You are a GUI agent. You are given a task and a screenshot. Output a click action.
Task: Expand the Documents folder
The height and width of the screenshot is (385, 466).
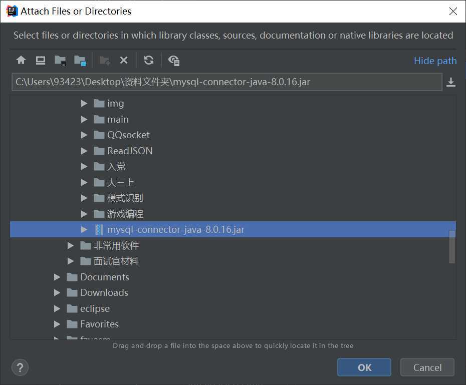click(x=57, y=277)
